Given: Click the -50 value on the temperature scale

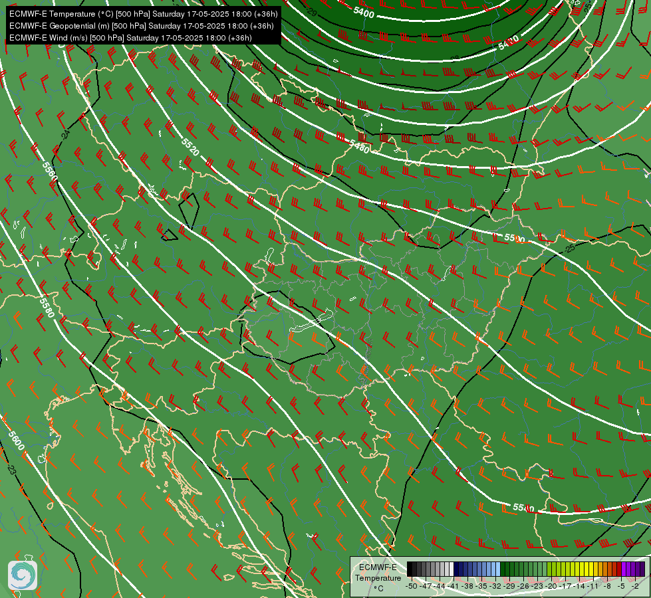Looking at the screenshot, I should [x=412, y=586].
